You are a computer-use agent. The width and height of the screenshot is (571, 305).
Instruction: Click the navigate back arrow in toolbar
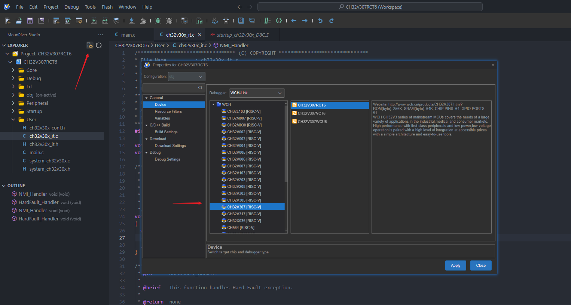(294, 21)
